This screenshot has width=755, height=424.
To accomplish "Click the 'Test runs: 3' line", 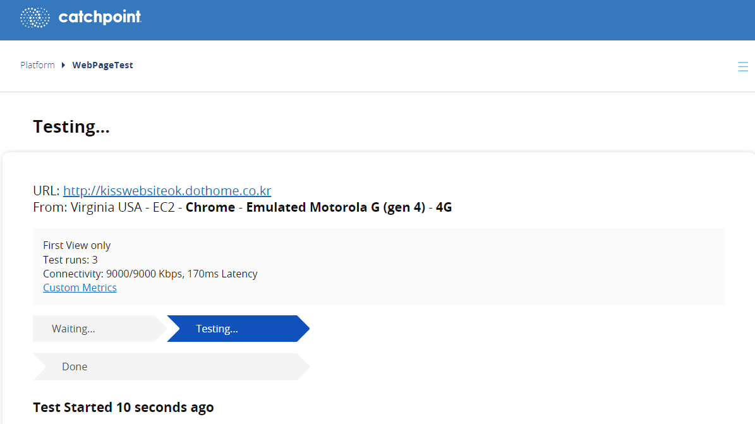I will click(70, 260).
